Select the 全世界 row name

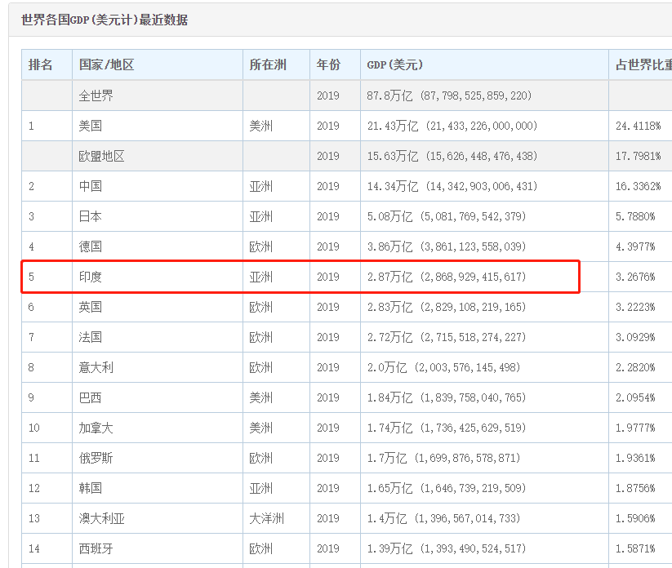point(96,95)
